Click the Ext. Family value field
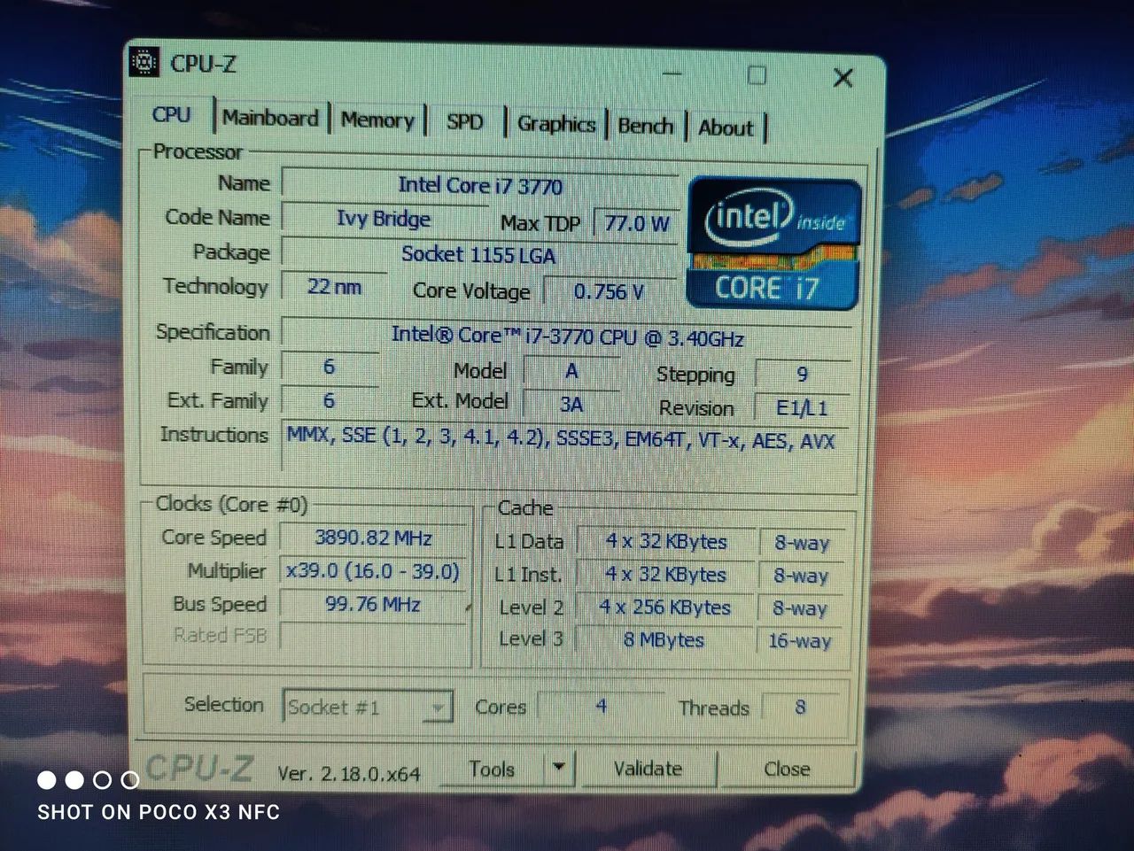This screenshot has width=1134, height=851. tap(330, 400)
